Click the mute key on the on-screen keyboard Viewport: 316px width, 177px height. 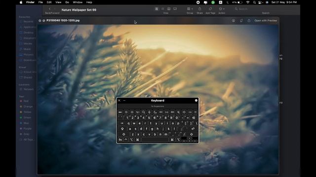click(x=178, y=112)
